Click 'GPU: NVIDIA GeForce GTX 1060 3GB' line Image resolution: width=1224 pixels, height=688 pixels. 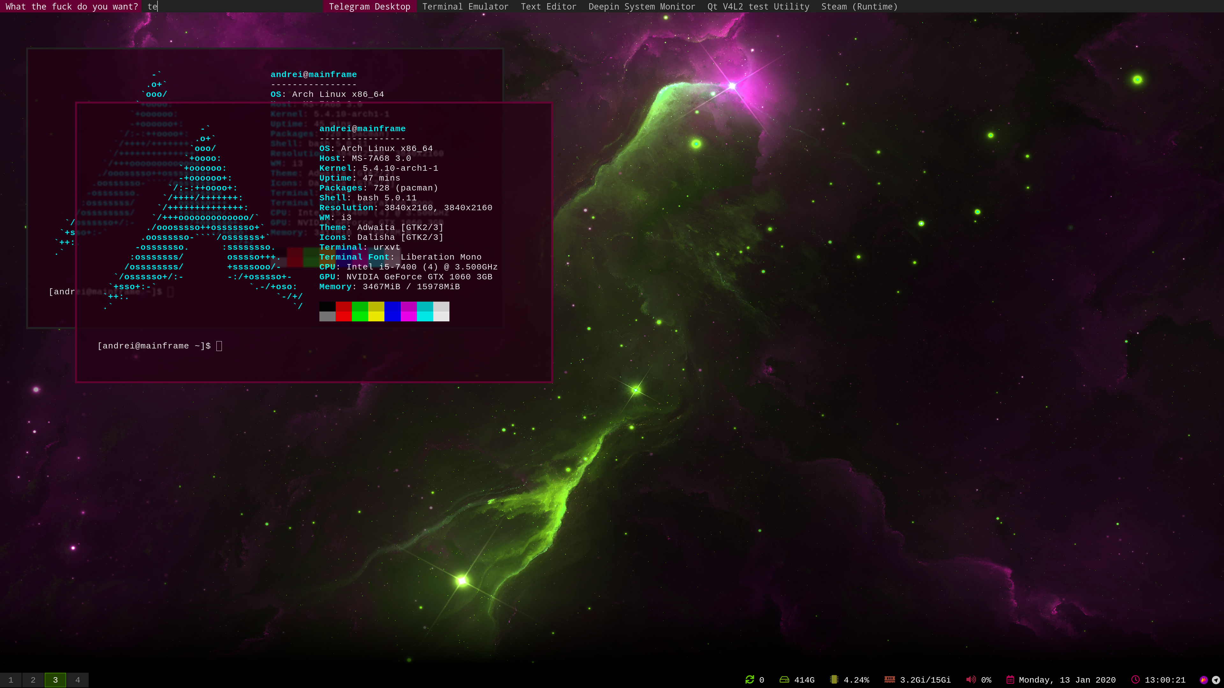406,277
